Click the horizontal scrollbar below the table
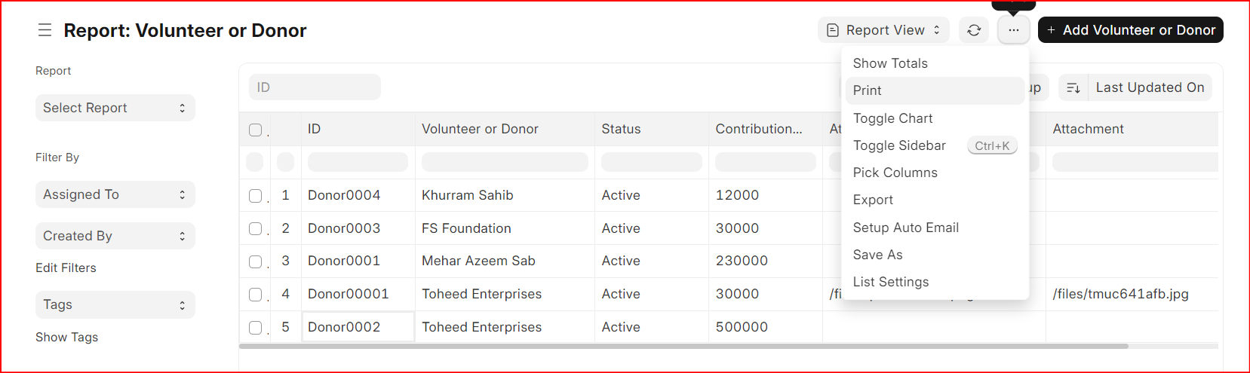The height and width of the screenshot is (373, 1250). tap(683, 347)
